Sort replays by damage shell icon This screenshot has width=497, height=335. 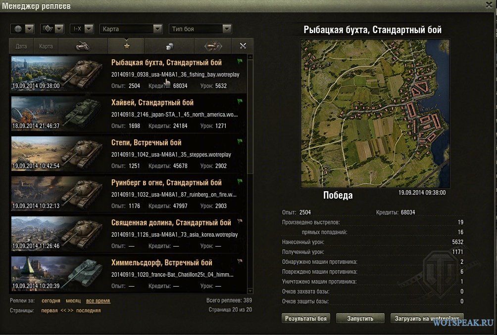coord(213,46)
